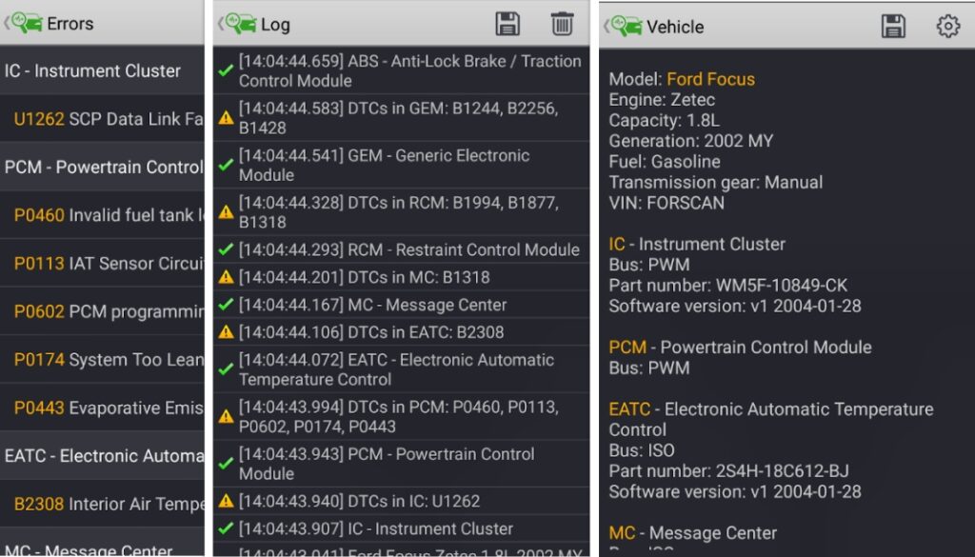Click warning icon for DTCs in IC
Viewport: 975px width, 557px height.
(x=226, y=501)
